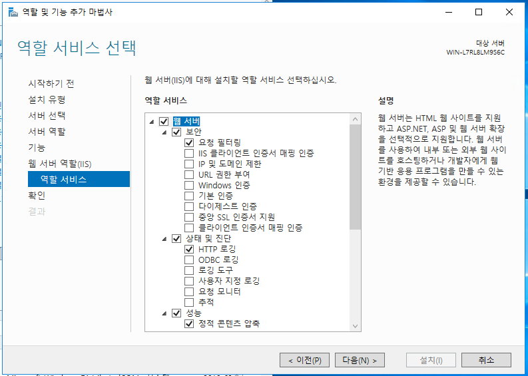Enable the 추적 checkbox
This screenshot has width=528, height=376.
pyautogui.click(x=189, y=302)
